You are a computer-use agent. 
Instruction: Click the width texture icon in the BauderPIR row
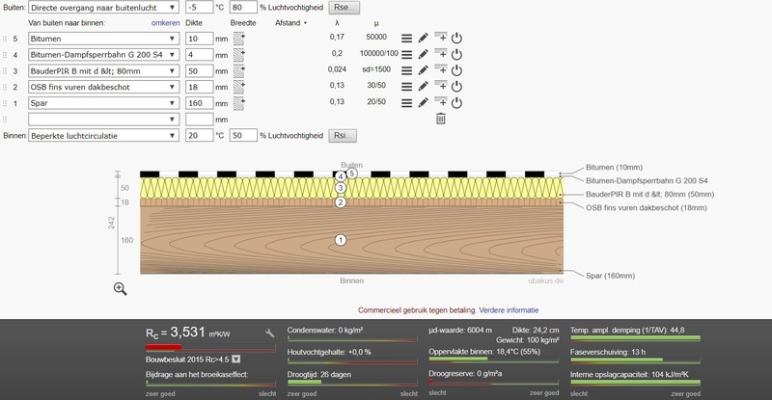(238, 71)
